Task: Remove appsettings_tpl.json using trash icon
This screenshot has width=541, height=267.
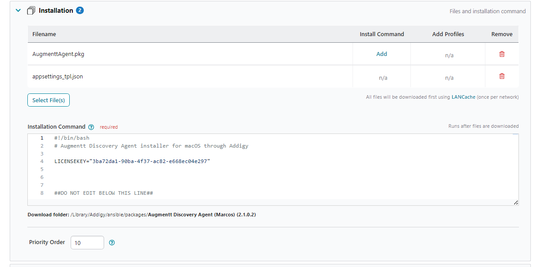Action: point(502,76)
